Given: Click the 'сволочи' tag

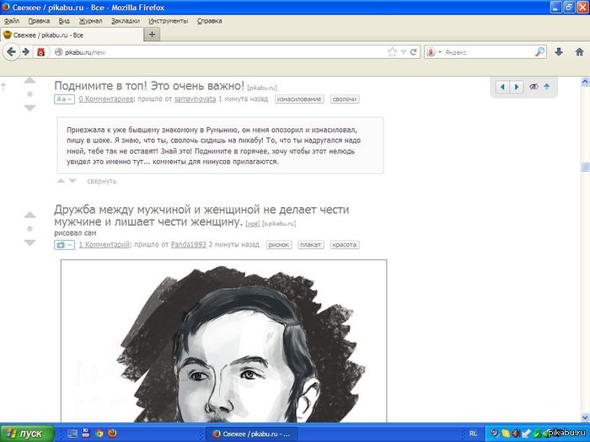Looking at the screenshot, I should click(345, 99).
